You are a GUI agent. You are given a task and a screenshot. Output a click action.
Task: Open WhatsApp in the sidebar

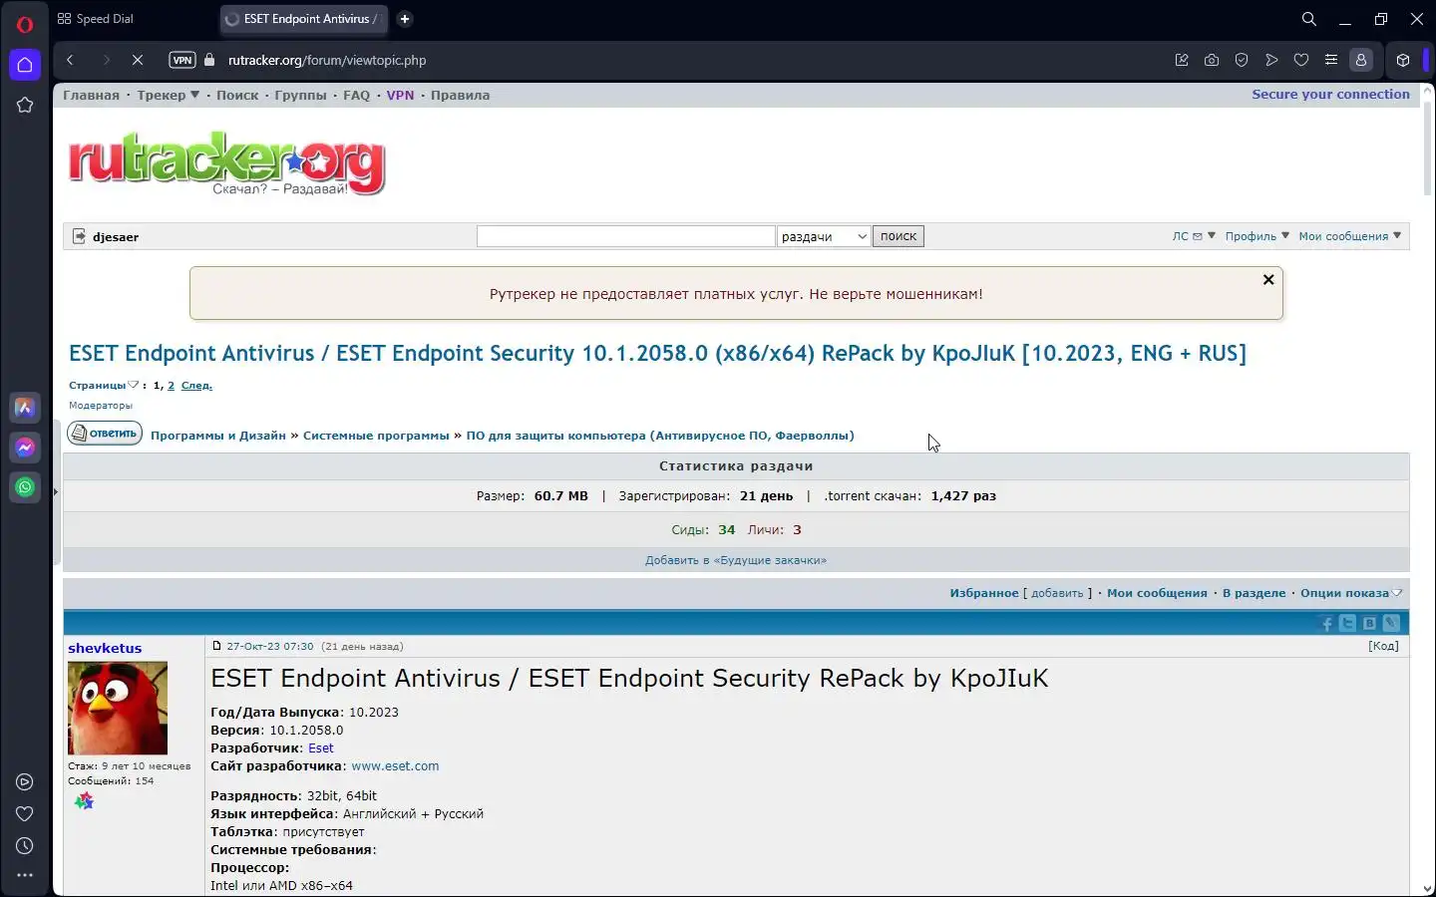pos(25,487)
